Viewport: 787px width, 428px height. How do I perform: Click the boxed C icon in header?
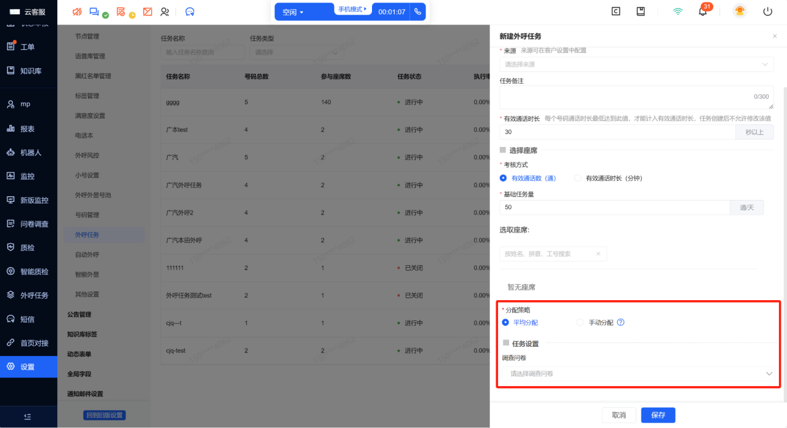(x=616, y=11)
